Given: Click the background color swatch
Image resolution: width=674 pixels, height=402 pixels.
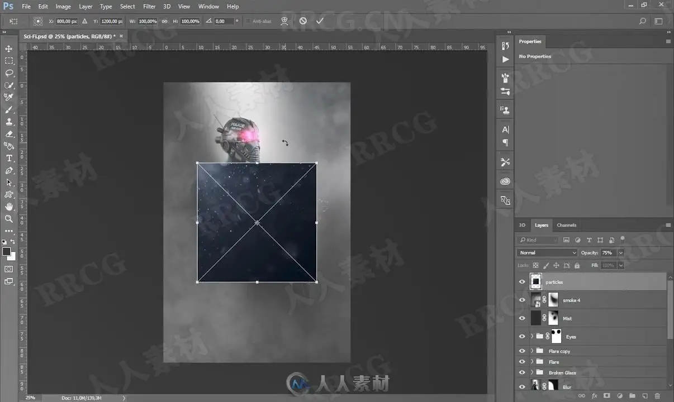Looking at the screenshot, I should [12, 257].
